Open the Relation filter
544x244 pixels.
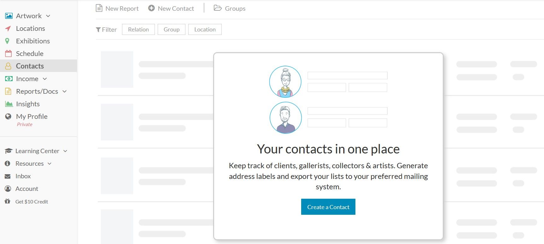pyautogui.click(x=138, y=30)
